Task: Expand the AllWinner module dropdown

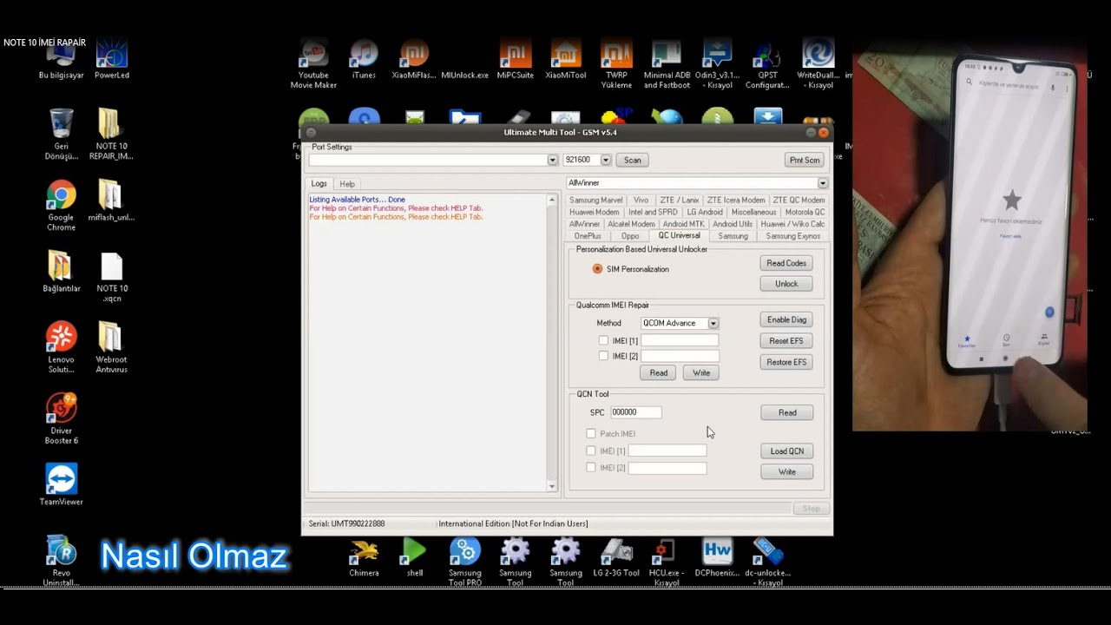Action: click(x=823, y=183)
